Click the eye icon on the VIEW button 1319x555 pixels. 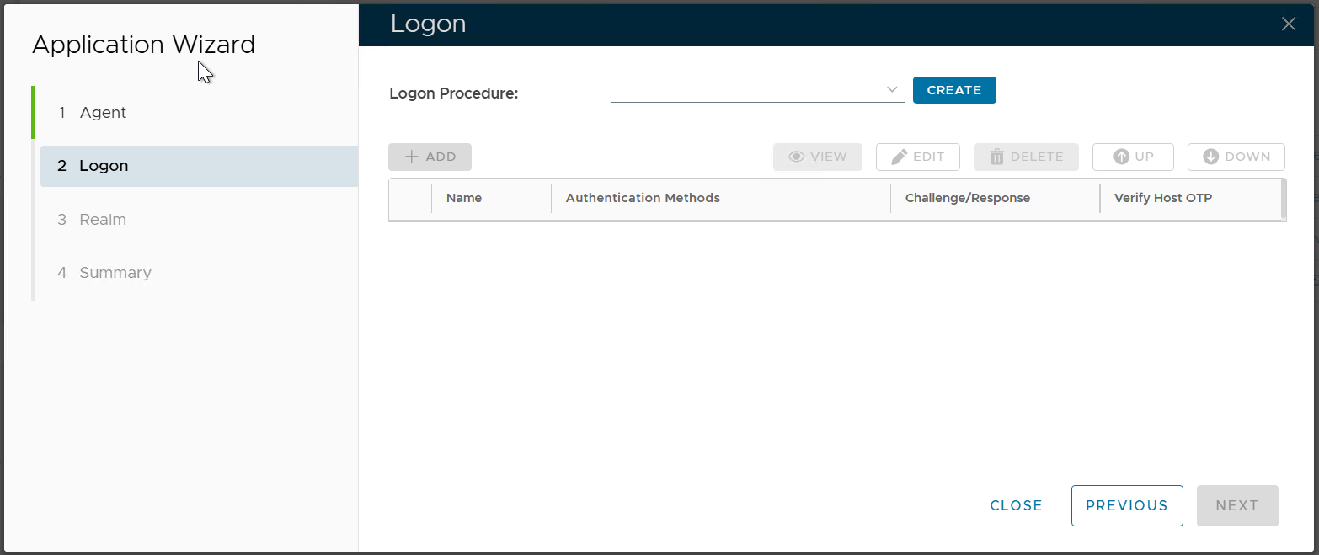pos(796,157)
